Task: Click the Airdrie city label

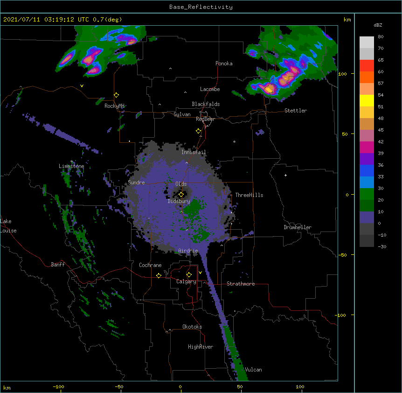Action: click(x=188, y=251)
